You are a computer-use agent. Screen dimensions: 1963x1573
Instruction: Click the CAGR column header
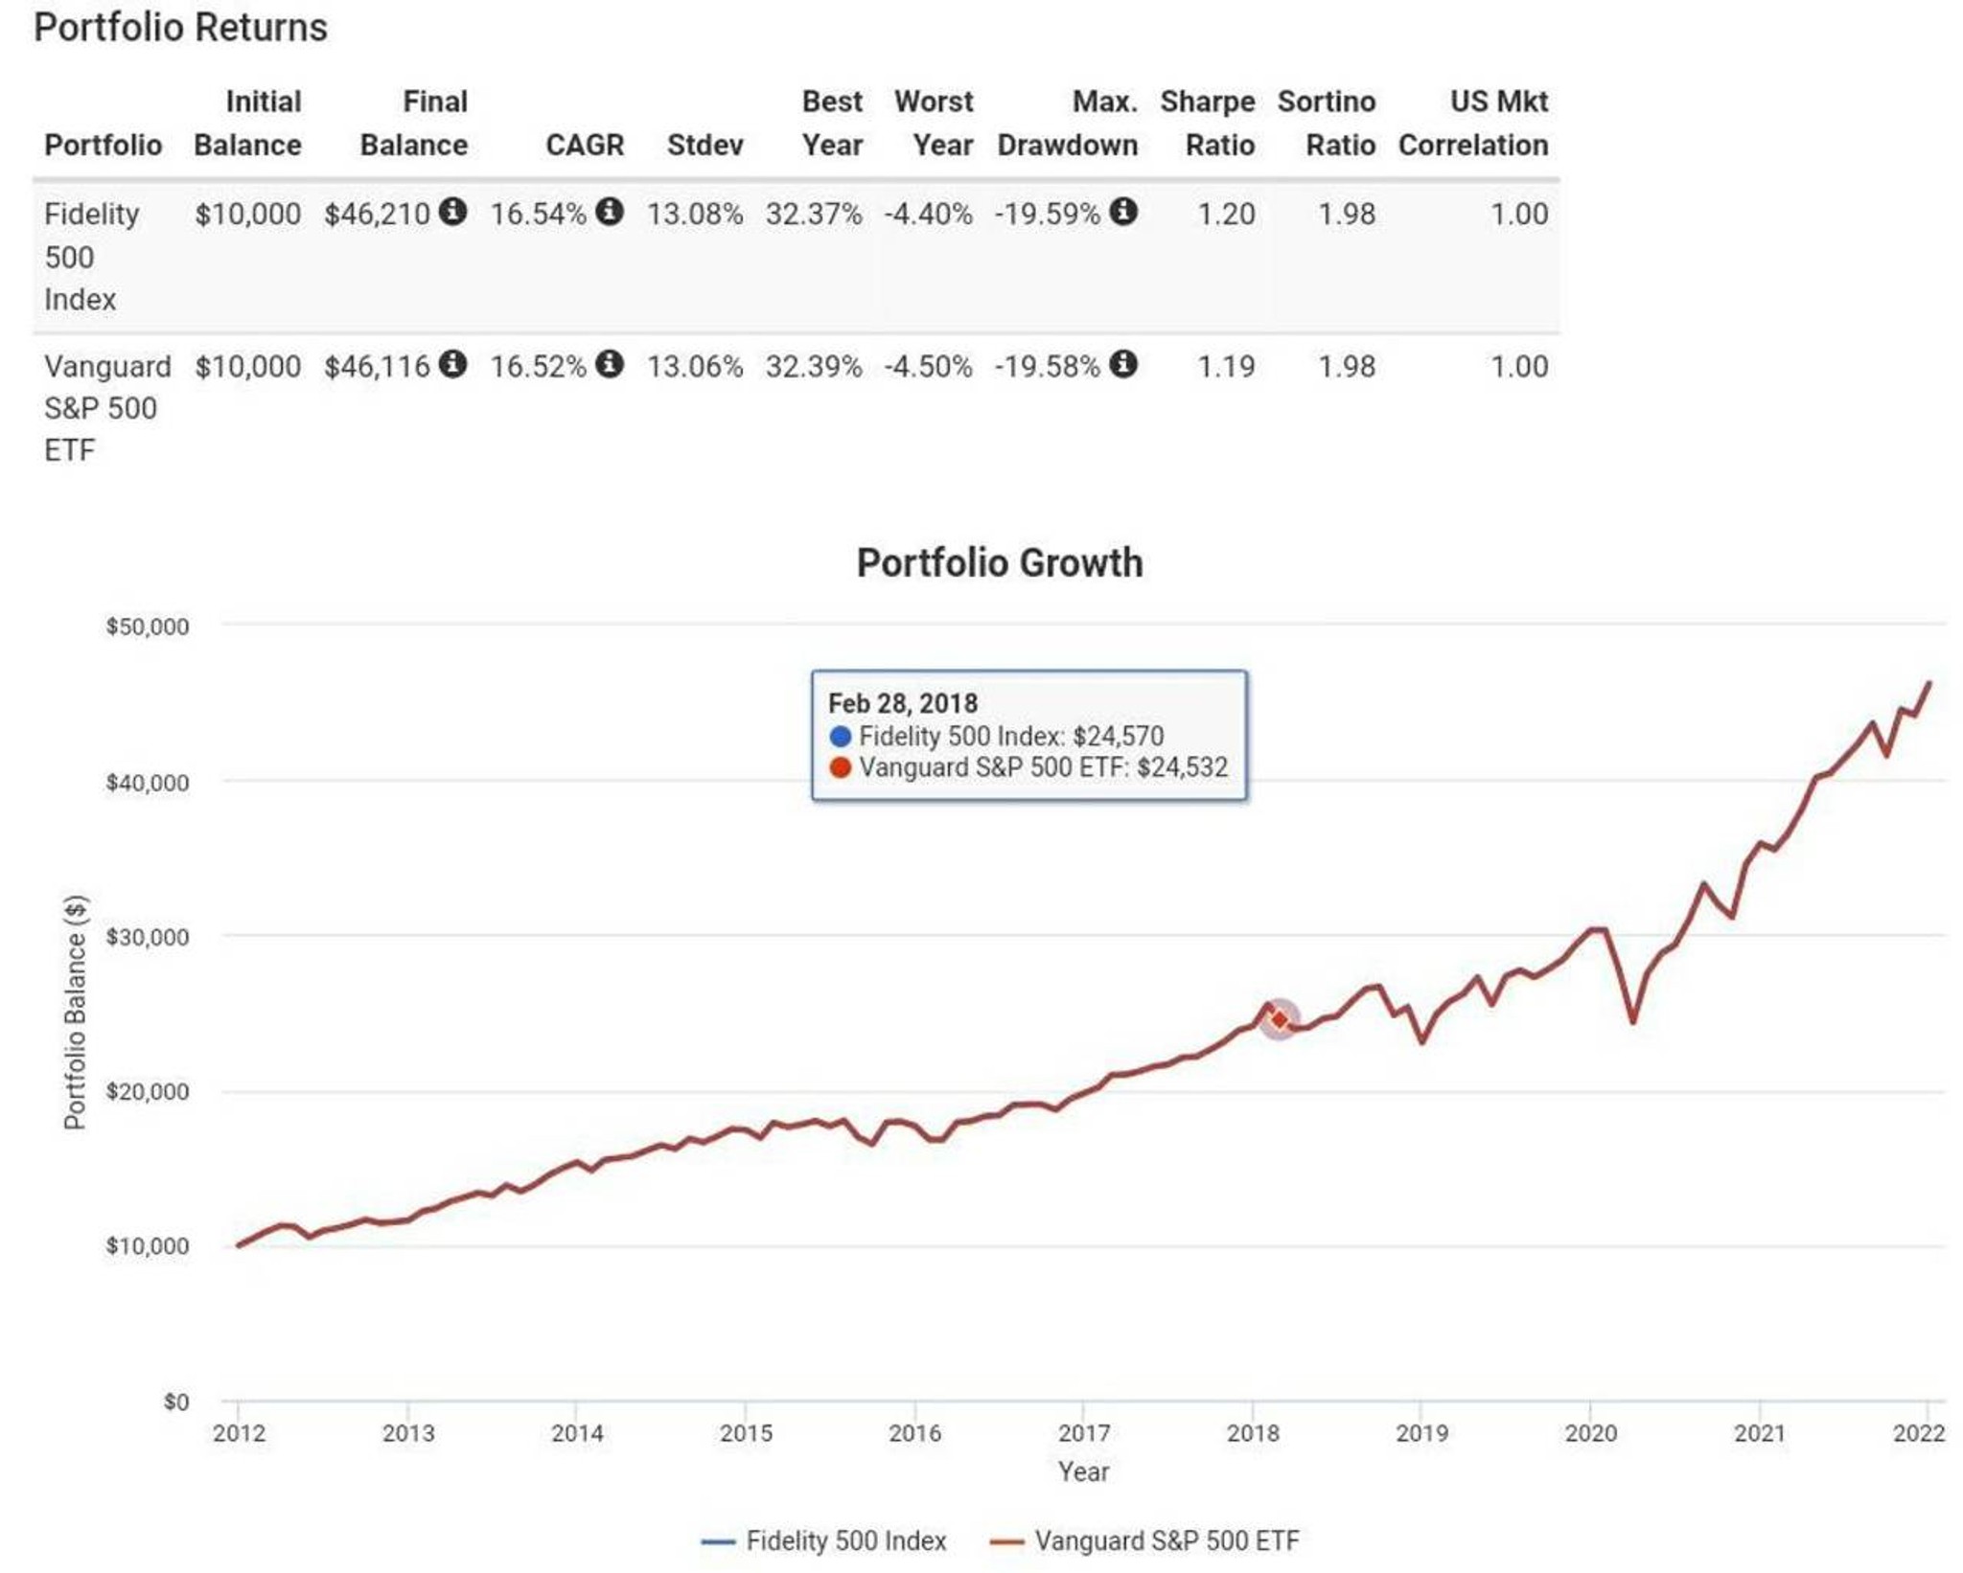click(585, 145)
